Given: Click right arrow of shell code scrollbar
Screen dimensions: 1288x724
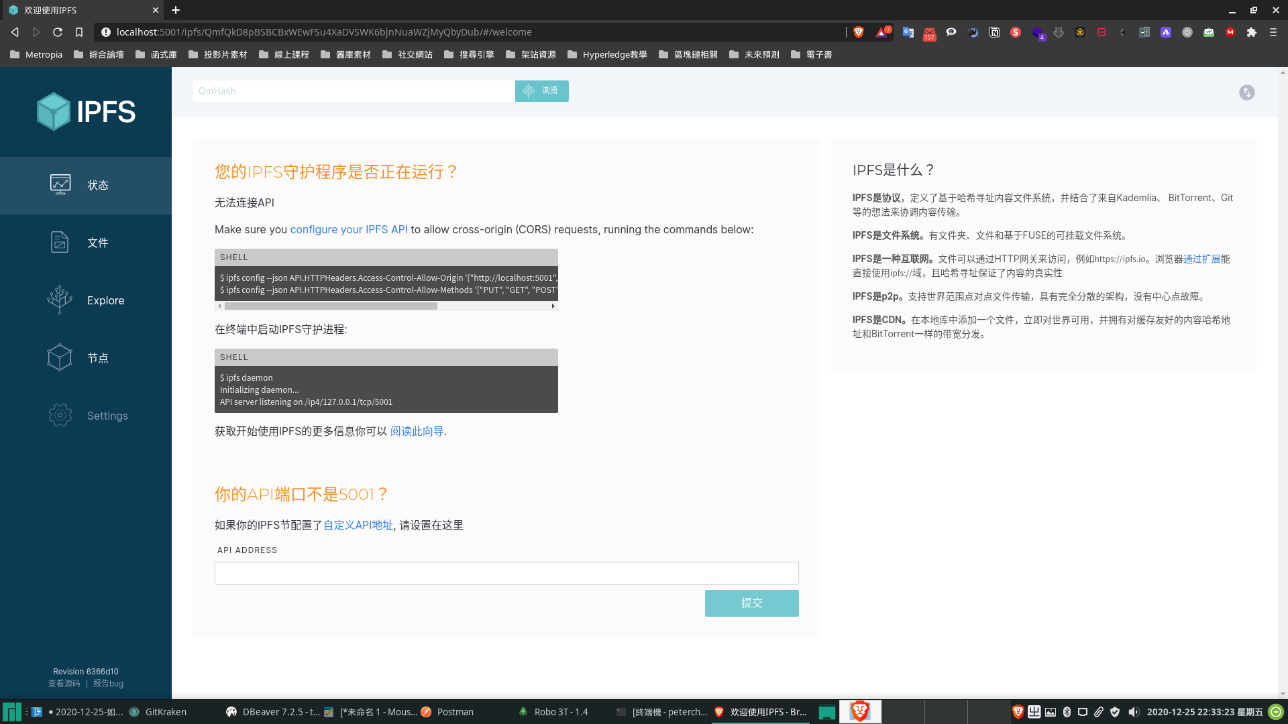Looking at the screenshot, I should point(553,306).
